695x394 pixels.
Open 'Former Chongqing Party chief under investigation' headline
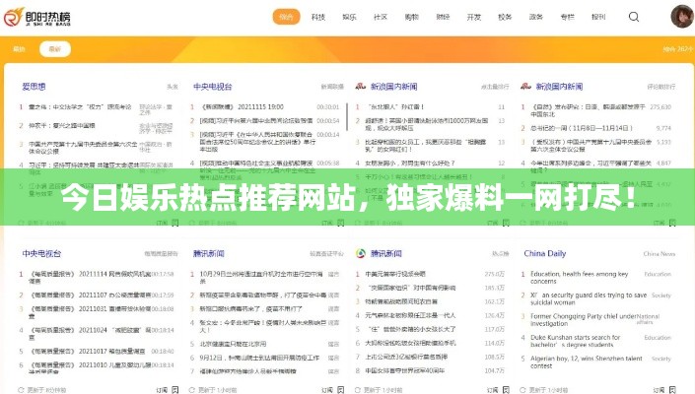(584, 320)
